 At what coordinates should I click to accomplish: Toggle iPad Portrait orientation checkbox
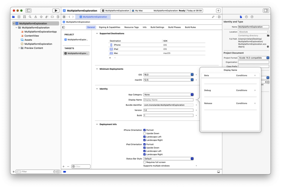pos(145,145)
